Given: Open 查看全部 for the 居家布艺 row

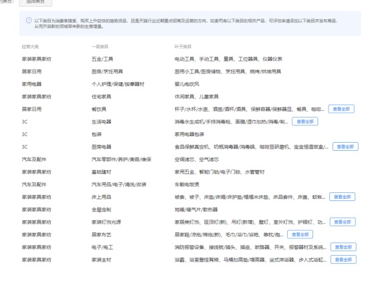Looking at the screenshot, I should click(300, 235).
